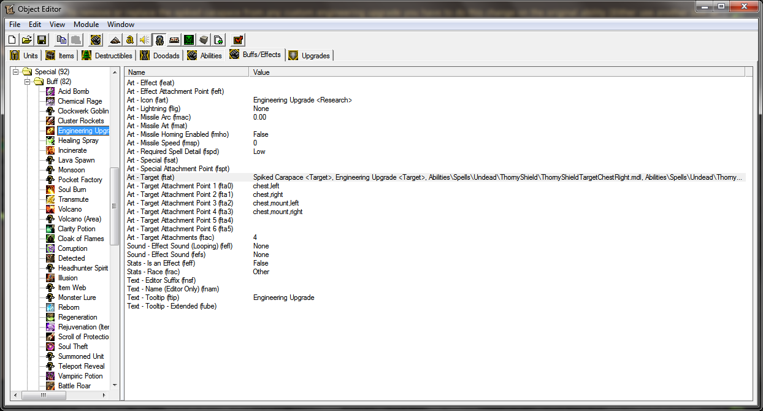Image resolution: width=763 pixels, height=411 pixels.
Task: Click the tree panel scroll-up arrow
Action: (115, 72)
